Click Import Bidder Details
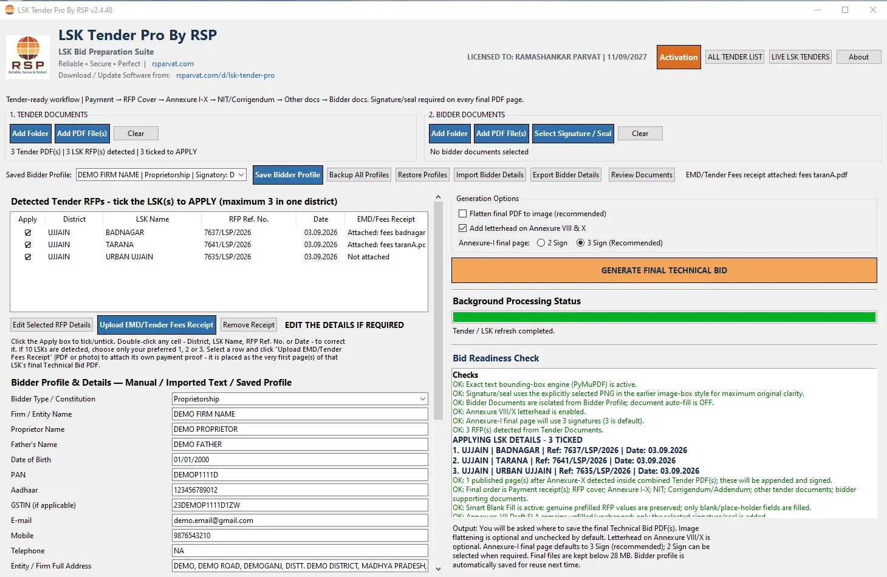The image size is (887, 577). coord(490,175)
